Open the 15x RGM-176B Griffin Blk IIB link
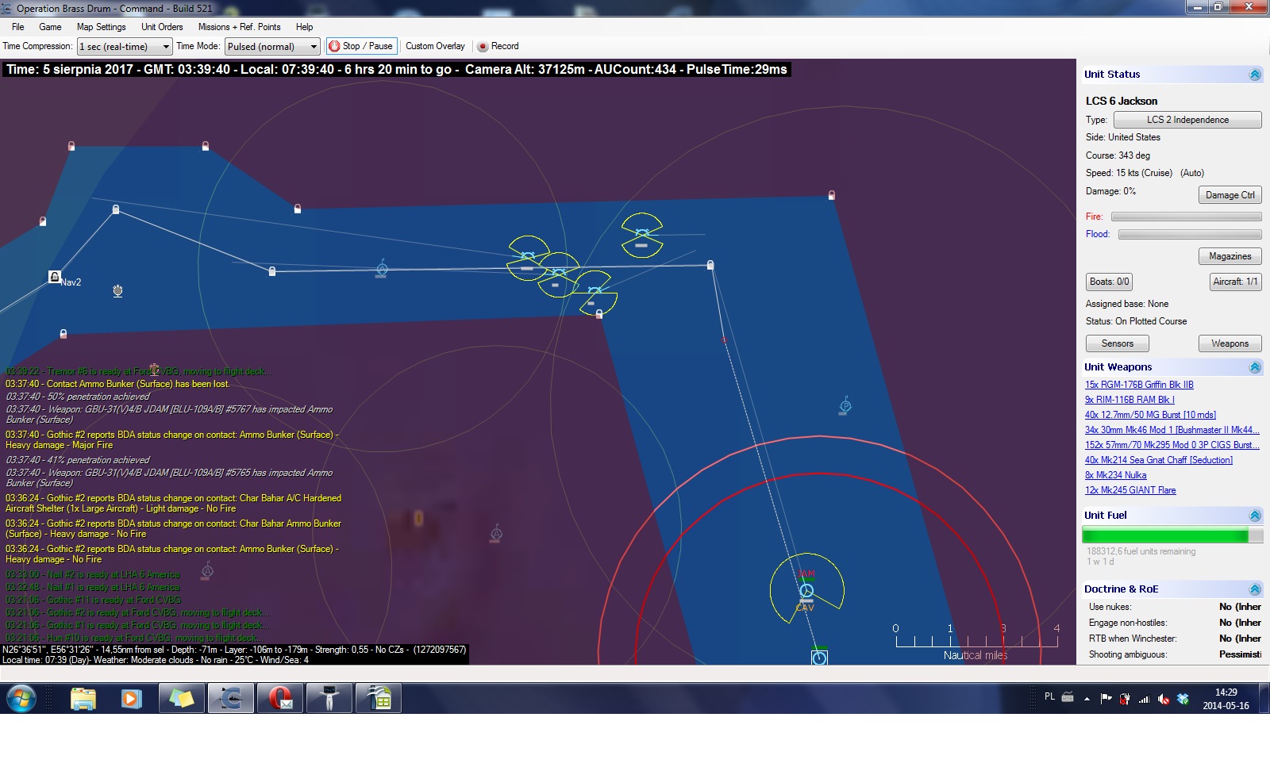1270x771 pixels. tap(1139, 385)
